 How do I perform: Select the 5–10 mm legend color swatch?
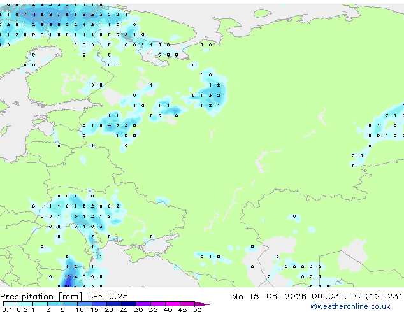69,304
